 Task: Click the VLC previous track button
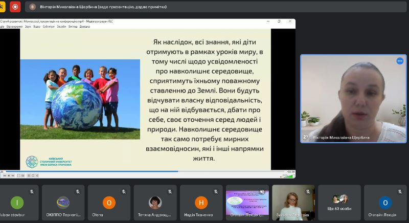[x=5, y=175]
